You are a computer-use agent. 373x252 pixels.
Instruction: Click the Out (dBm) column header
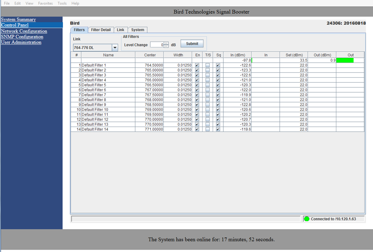pos(322,55)
